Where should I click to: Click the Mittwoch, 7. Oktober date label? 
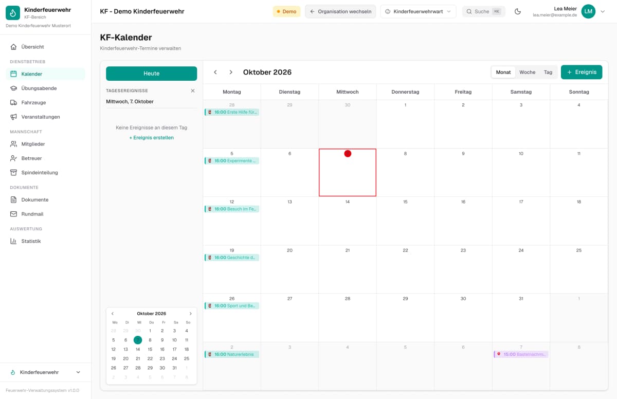point(130,102)
